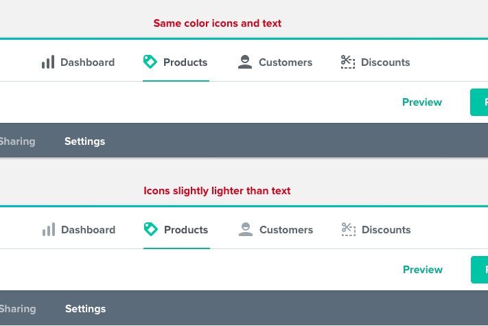This screenshot has height=326, width=488.
Task: Go to Discounts label in top navigation
Action: point(385,62)
